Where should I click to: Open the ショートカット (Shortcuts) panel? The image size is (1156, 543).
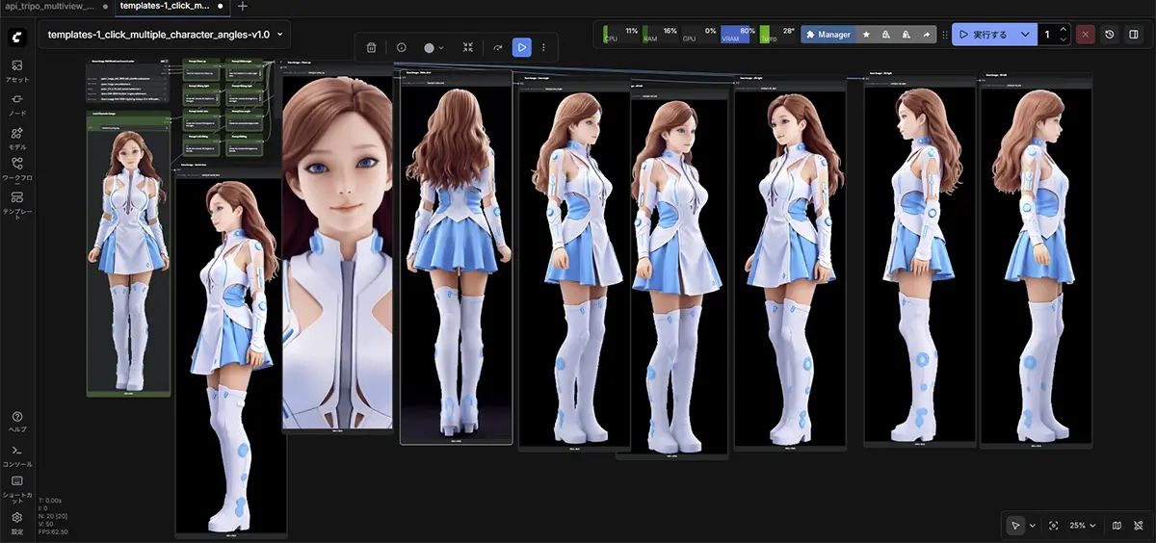(x=16, y=487)
